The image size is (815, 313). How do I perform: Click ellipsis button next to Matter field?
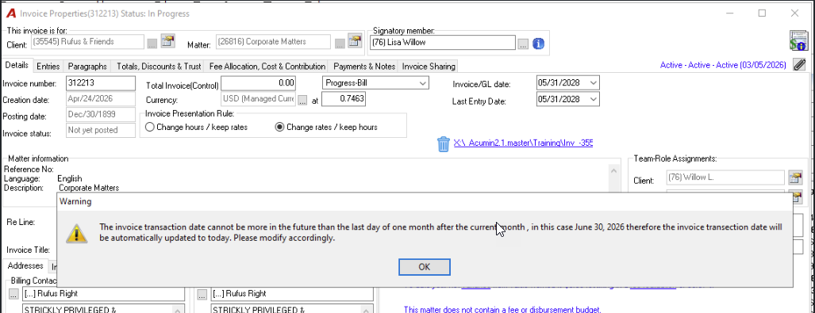click(340, 44)
